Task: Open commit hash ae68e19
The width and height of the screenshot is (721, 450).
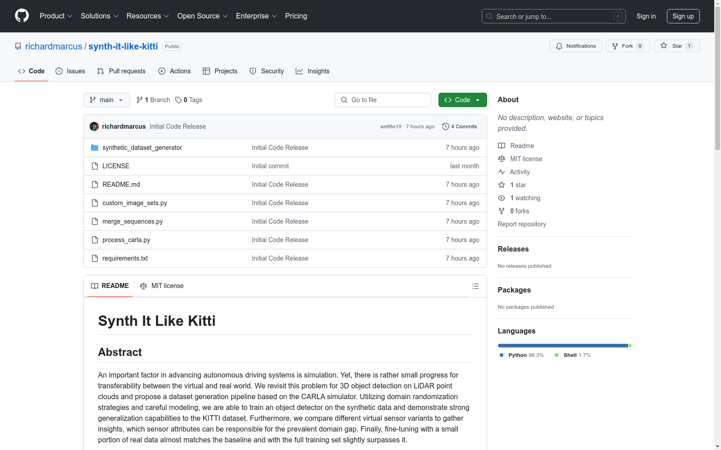Action: point(391,126)
